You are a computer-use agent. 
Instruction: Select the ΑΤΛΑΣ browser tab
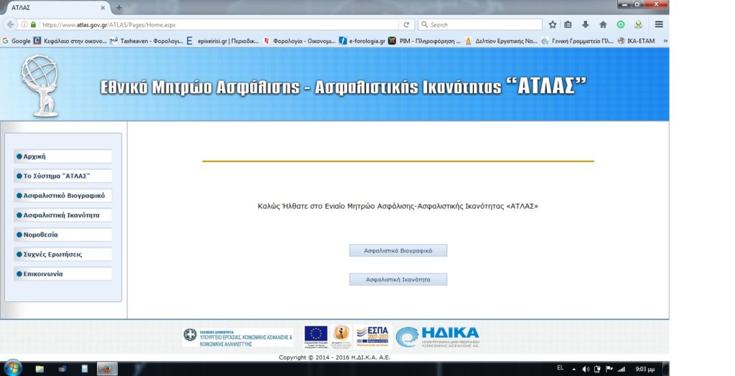tap(54, 7)
